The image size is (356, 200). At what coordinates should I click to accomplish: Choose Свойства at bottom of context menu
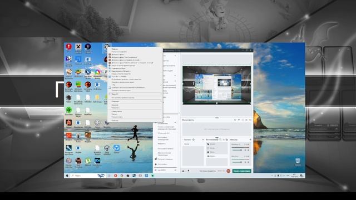115,121
